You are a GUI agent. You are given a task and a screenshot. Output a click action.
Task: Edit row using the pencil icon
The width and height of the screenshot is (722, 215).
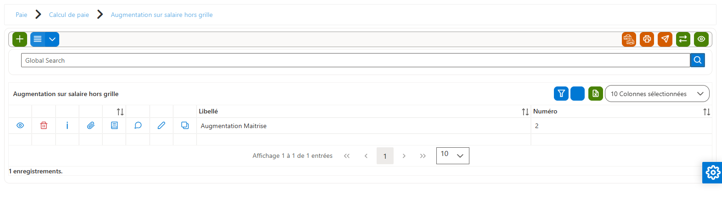coord(161,125)
